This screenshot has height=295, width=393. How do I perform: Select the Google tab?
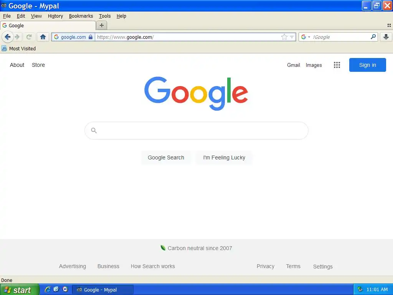coord(48,26)
